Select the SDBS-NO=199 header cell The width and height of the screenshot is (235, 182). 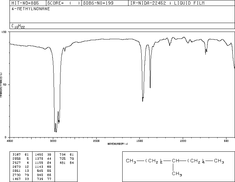[98, 3]
